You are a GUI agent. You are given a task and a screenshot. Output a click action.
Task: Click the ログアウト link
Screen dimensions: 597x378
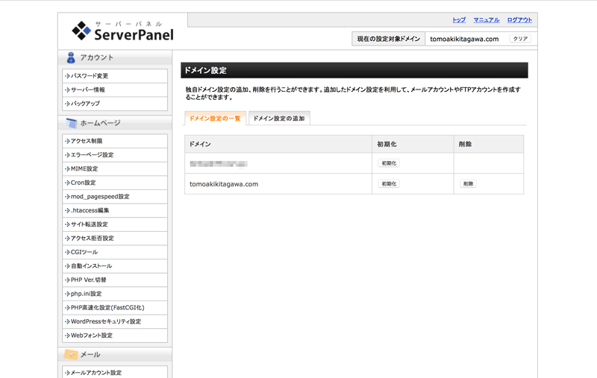[519, 20]
